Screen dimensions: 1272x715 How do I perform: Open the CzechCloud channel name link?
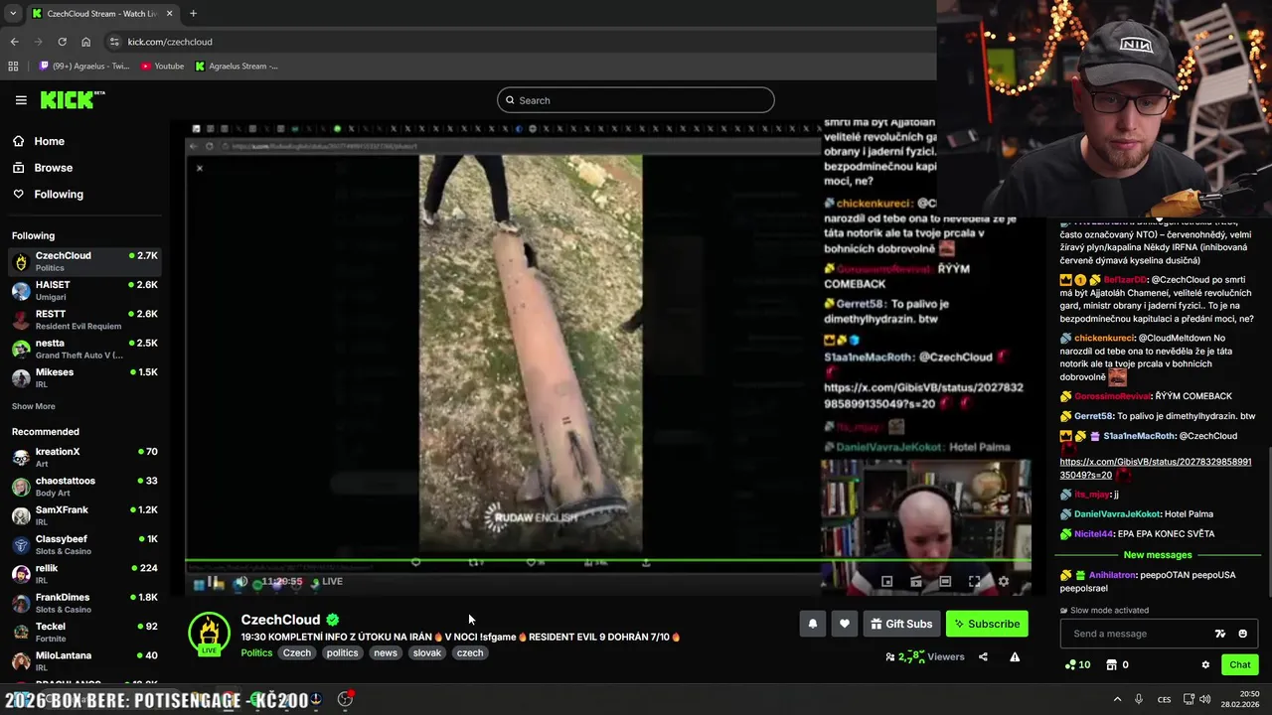(x=280, y=620)
